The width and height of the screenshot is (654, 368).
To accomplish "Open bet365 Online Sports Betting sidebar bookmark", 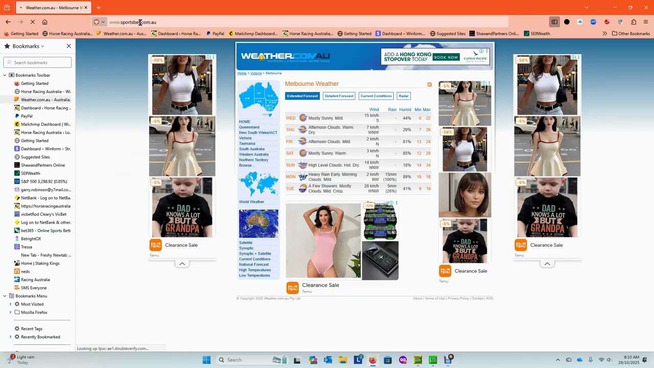I will [42, 231].
